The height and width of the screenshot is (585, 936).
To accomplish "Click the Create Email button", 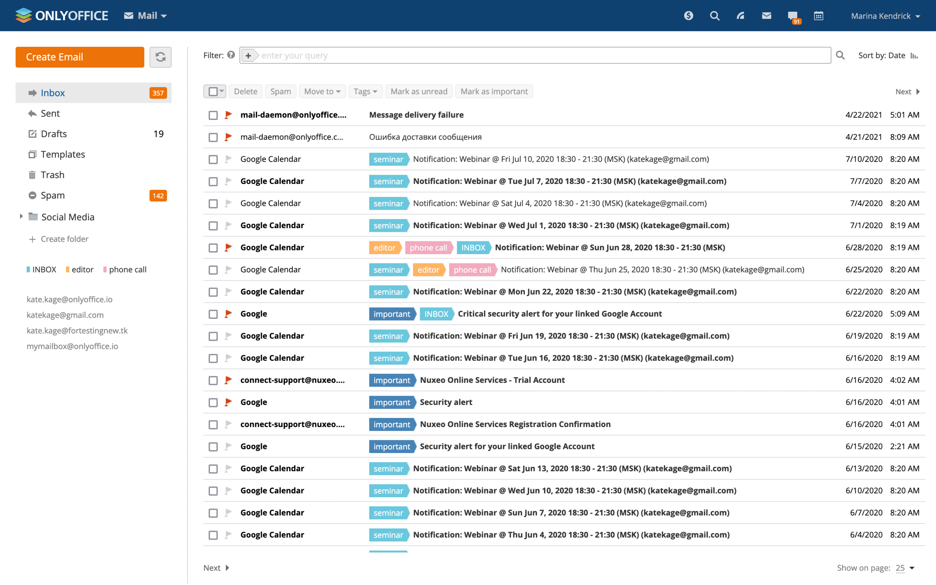I will click(x=80, y=57).
